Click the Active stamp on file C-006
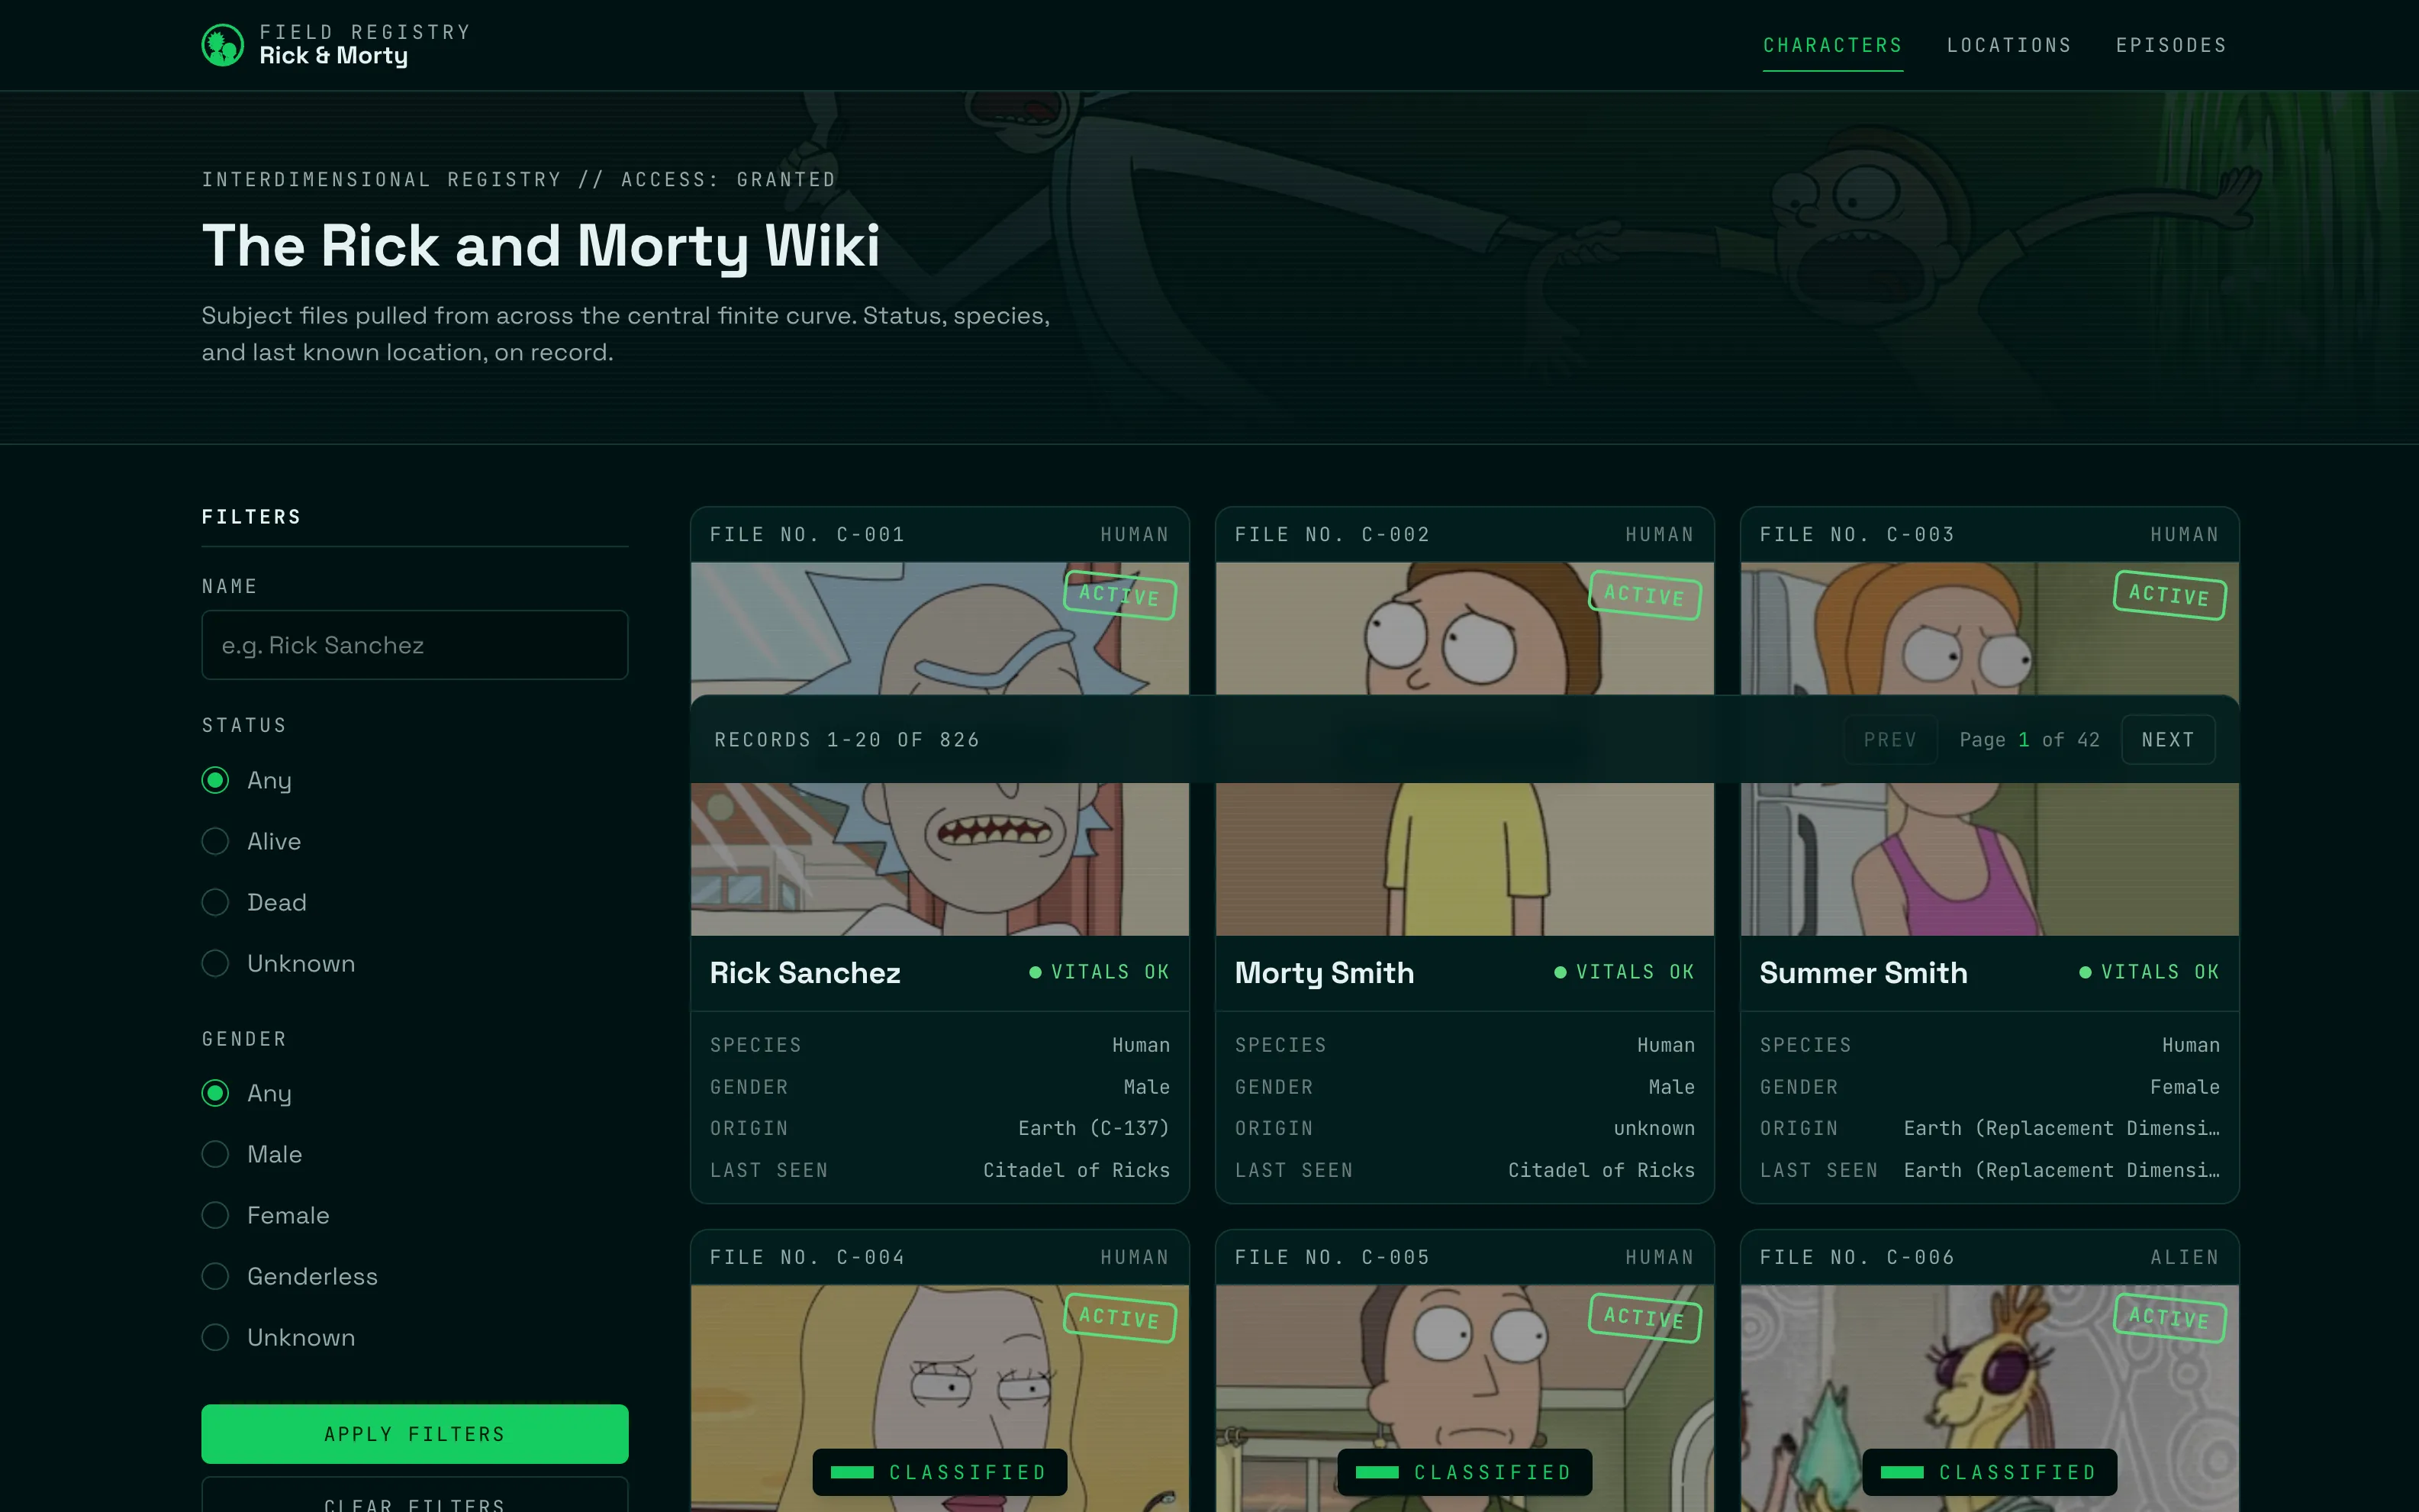The image size is (2419, 1512). [2169, 1318]
